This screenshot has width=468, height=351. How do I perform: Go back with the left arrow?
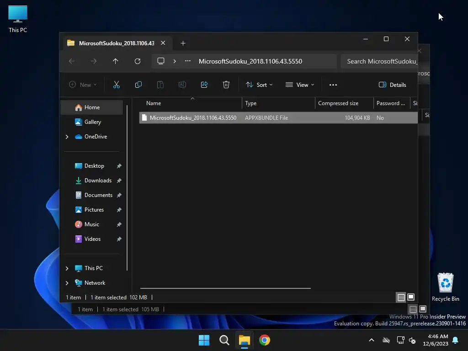tap(72, 61)
